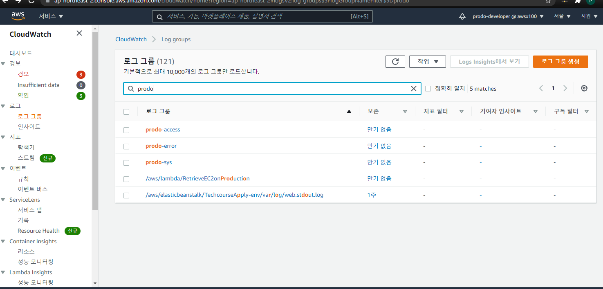Open the TechcourseApply-env web.stdout.log group

234,195
